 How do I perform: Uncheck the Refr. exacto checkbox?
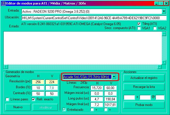pyautogui.click(x=33, y=99)
